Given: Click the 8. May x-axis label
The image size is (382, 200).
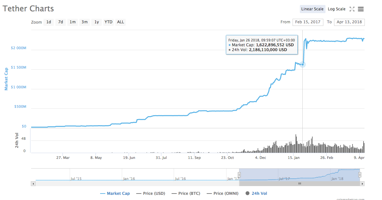Looking at the screenshot, I should coord(96,158).
